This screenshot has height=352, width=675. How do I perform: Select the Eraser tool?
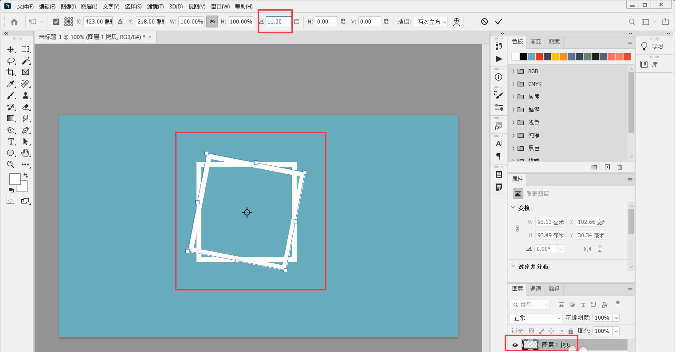pos(26,107)
